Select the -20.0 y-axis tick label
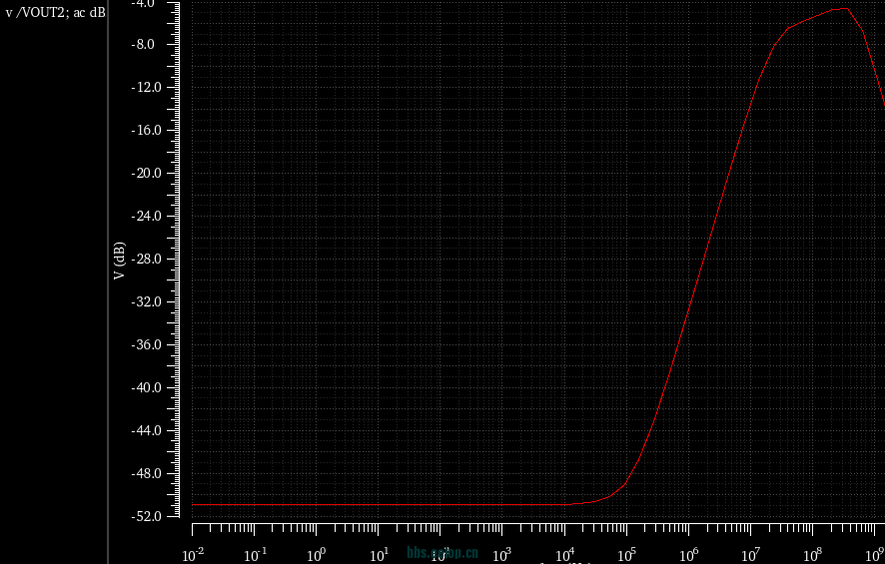The image size is (885, 564). [x=162, y=174]
